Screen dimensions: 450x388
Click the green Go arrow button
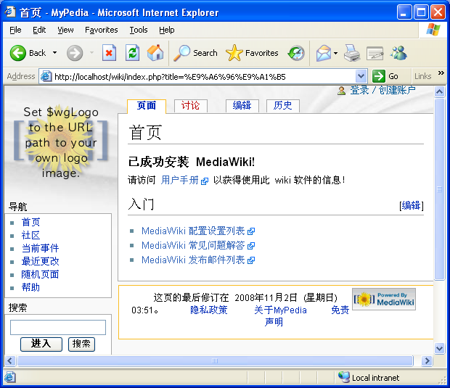point(379,76)
